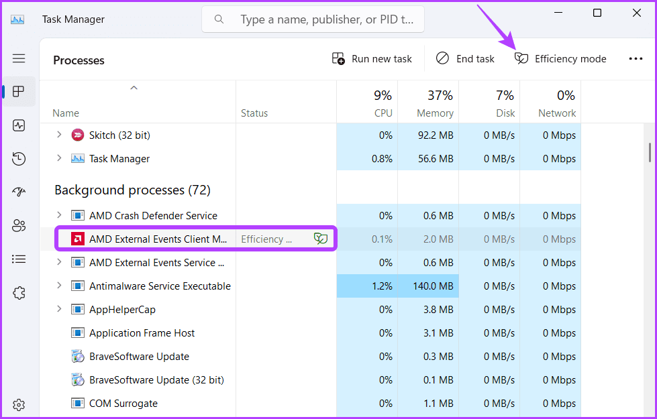Image resolution: width=657 pixels, height=419 pixels.
Task: Open Task Manager settings gear
Action: pos(19,405)
